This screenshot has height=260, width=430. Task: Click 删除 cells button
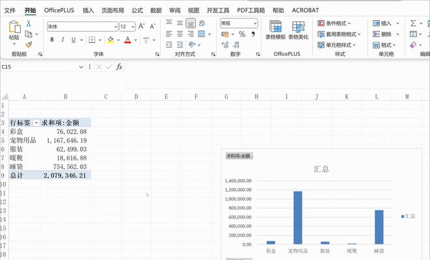click(x=382, y=34)
